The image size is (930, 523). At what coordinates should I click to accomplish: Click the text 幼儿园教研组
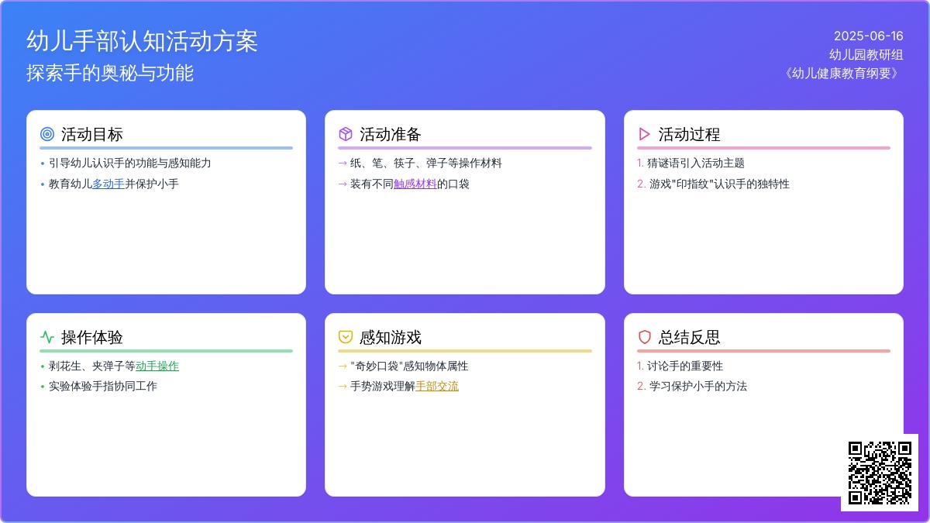866,54
